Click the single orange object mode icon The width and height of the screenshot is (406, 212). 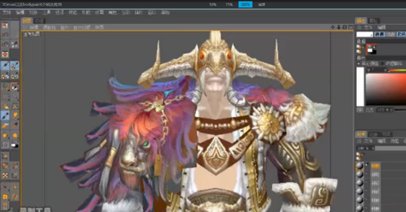click(5, 156)
